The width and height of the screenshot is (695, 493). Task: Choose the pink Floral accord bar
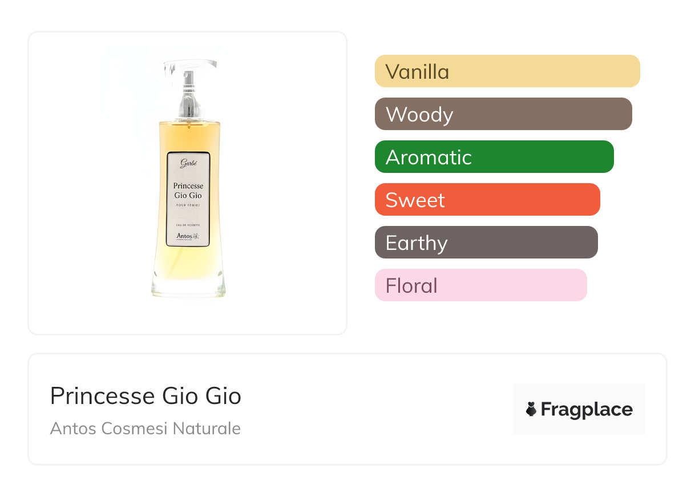tap(480, 285)
